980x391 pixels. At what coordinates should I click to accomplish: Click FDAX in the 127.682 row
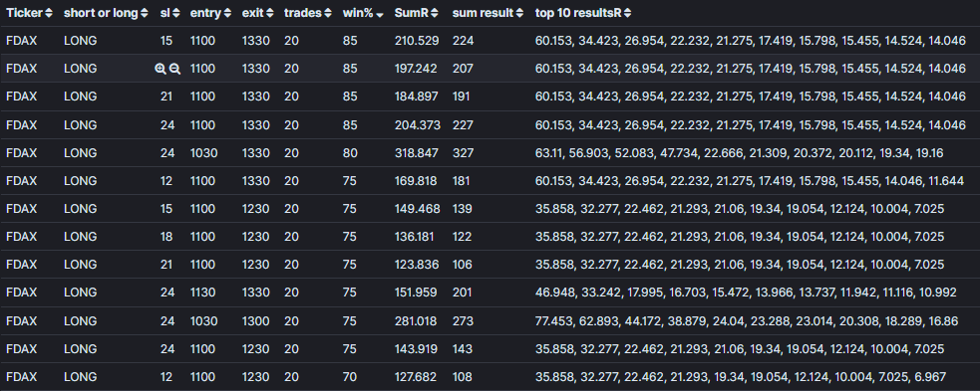tap(21, 377)
